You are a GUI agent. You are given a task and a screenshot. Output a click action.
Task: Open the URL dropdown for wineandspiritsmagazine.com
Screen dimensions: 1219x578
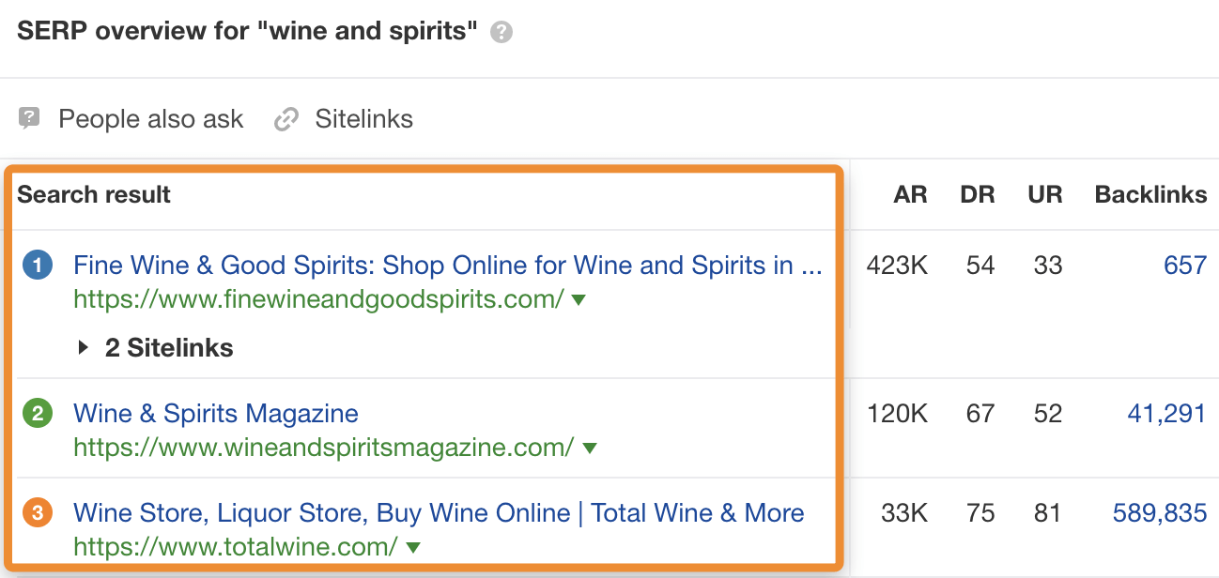pos(589,448)
